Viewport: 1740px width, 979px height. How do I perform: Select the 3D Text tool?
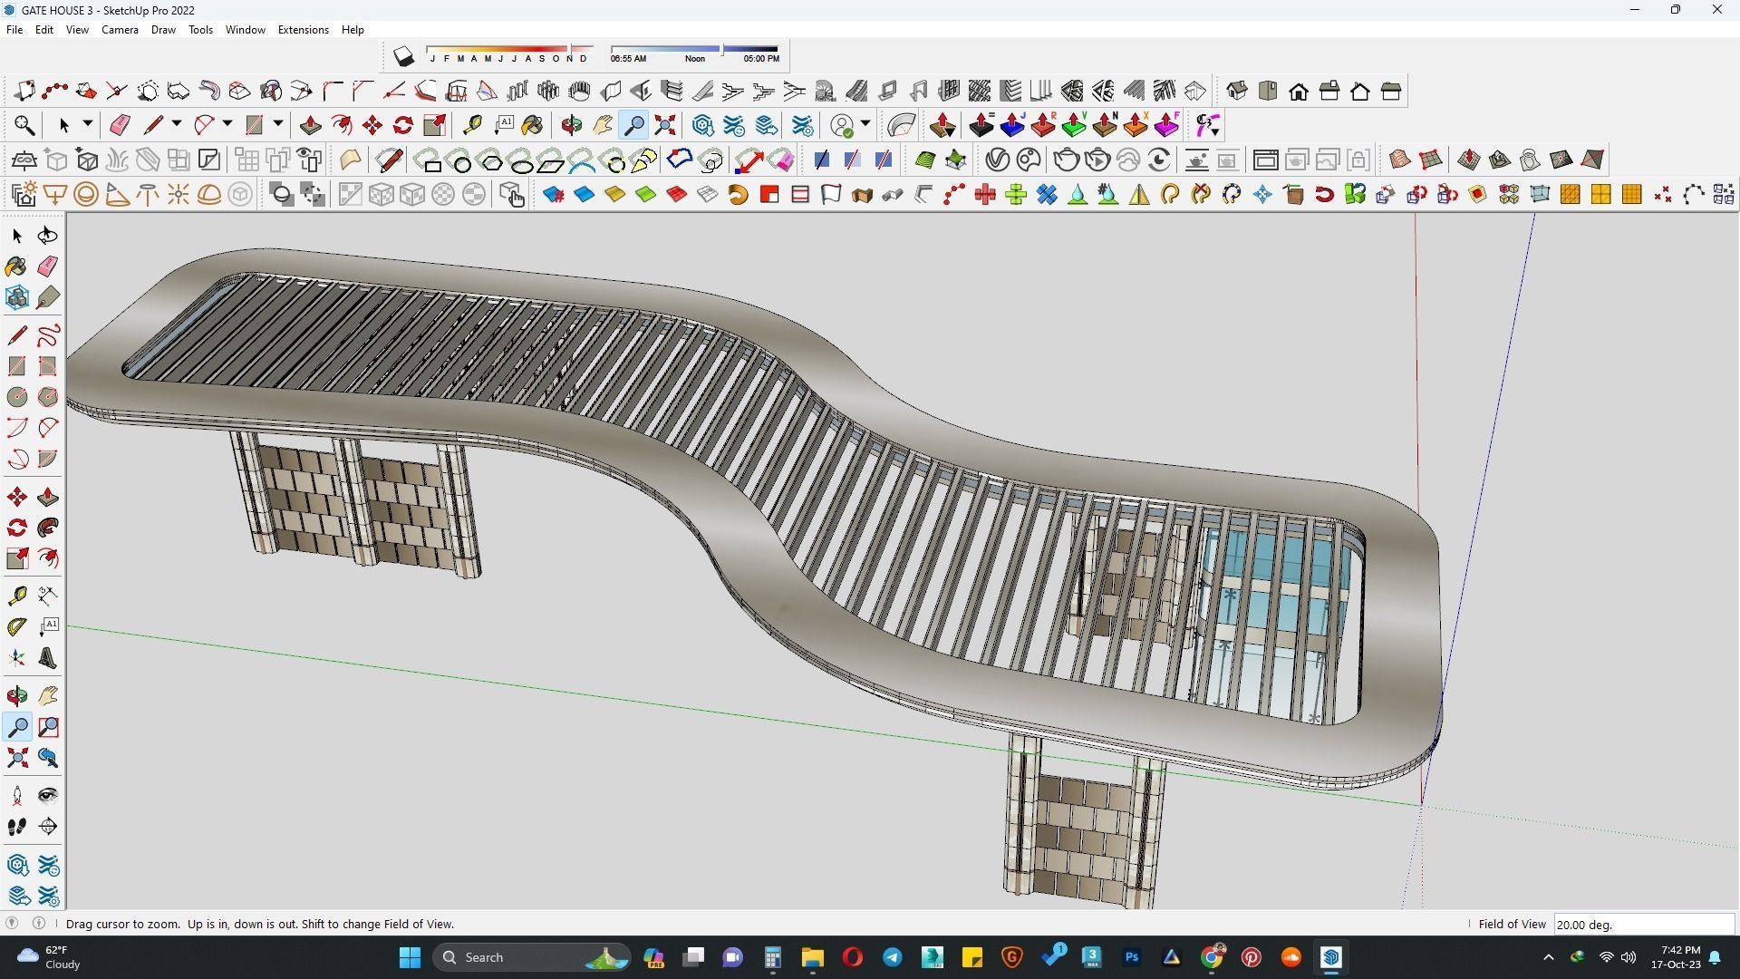pyautogui.click(x=48, y=659)
